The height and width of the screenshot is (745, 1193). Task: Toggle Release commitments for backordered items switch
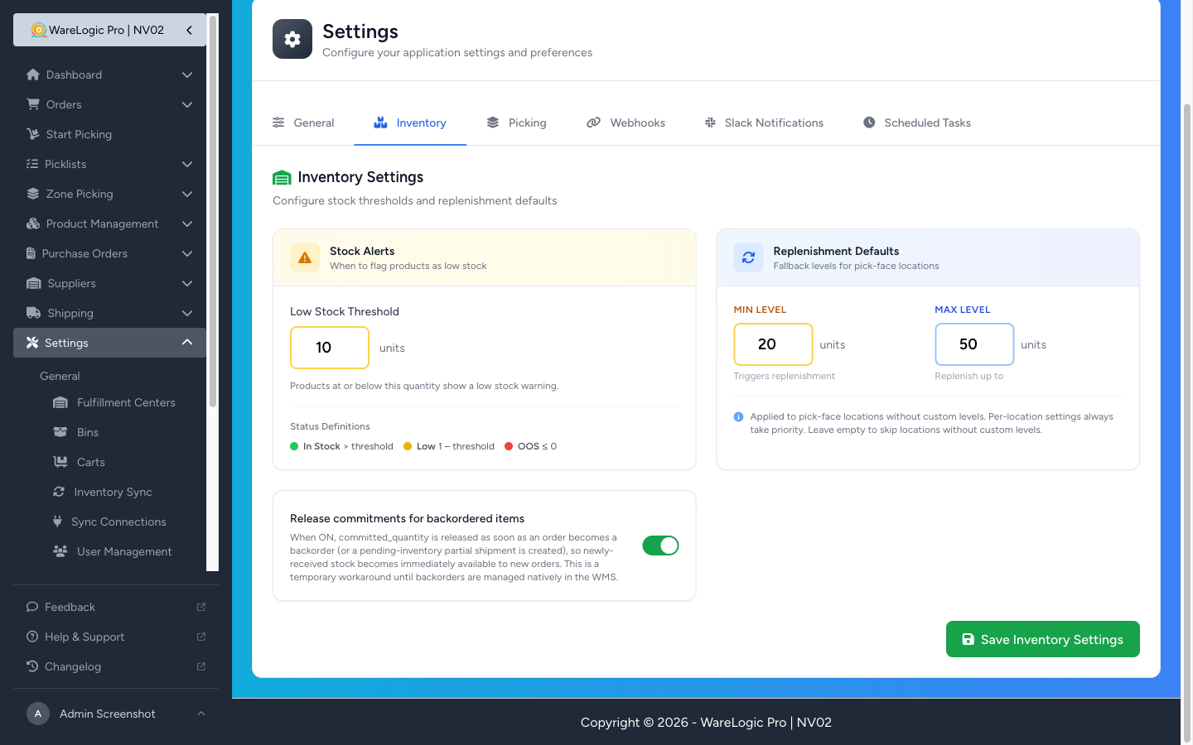coord(660,546)
